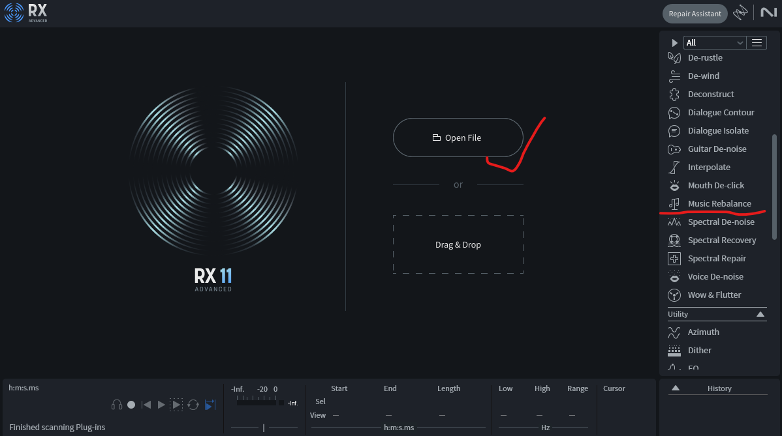Click the View start time field
The image size is (782, 436).
point(336,415)
